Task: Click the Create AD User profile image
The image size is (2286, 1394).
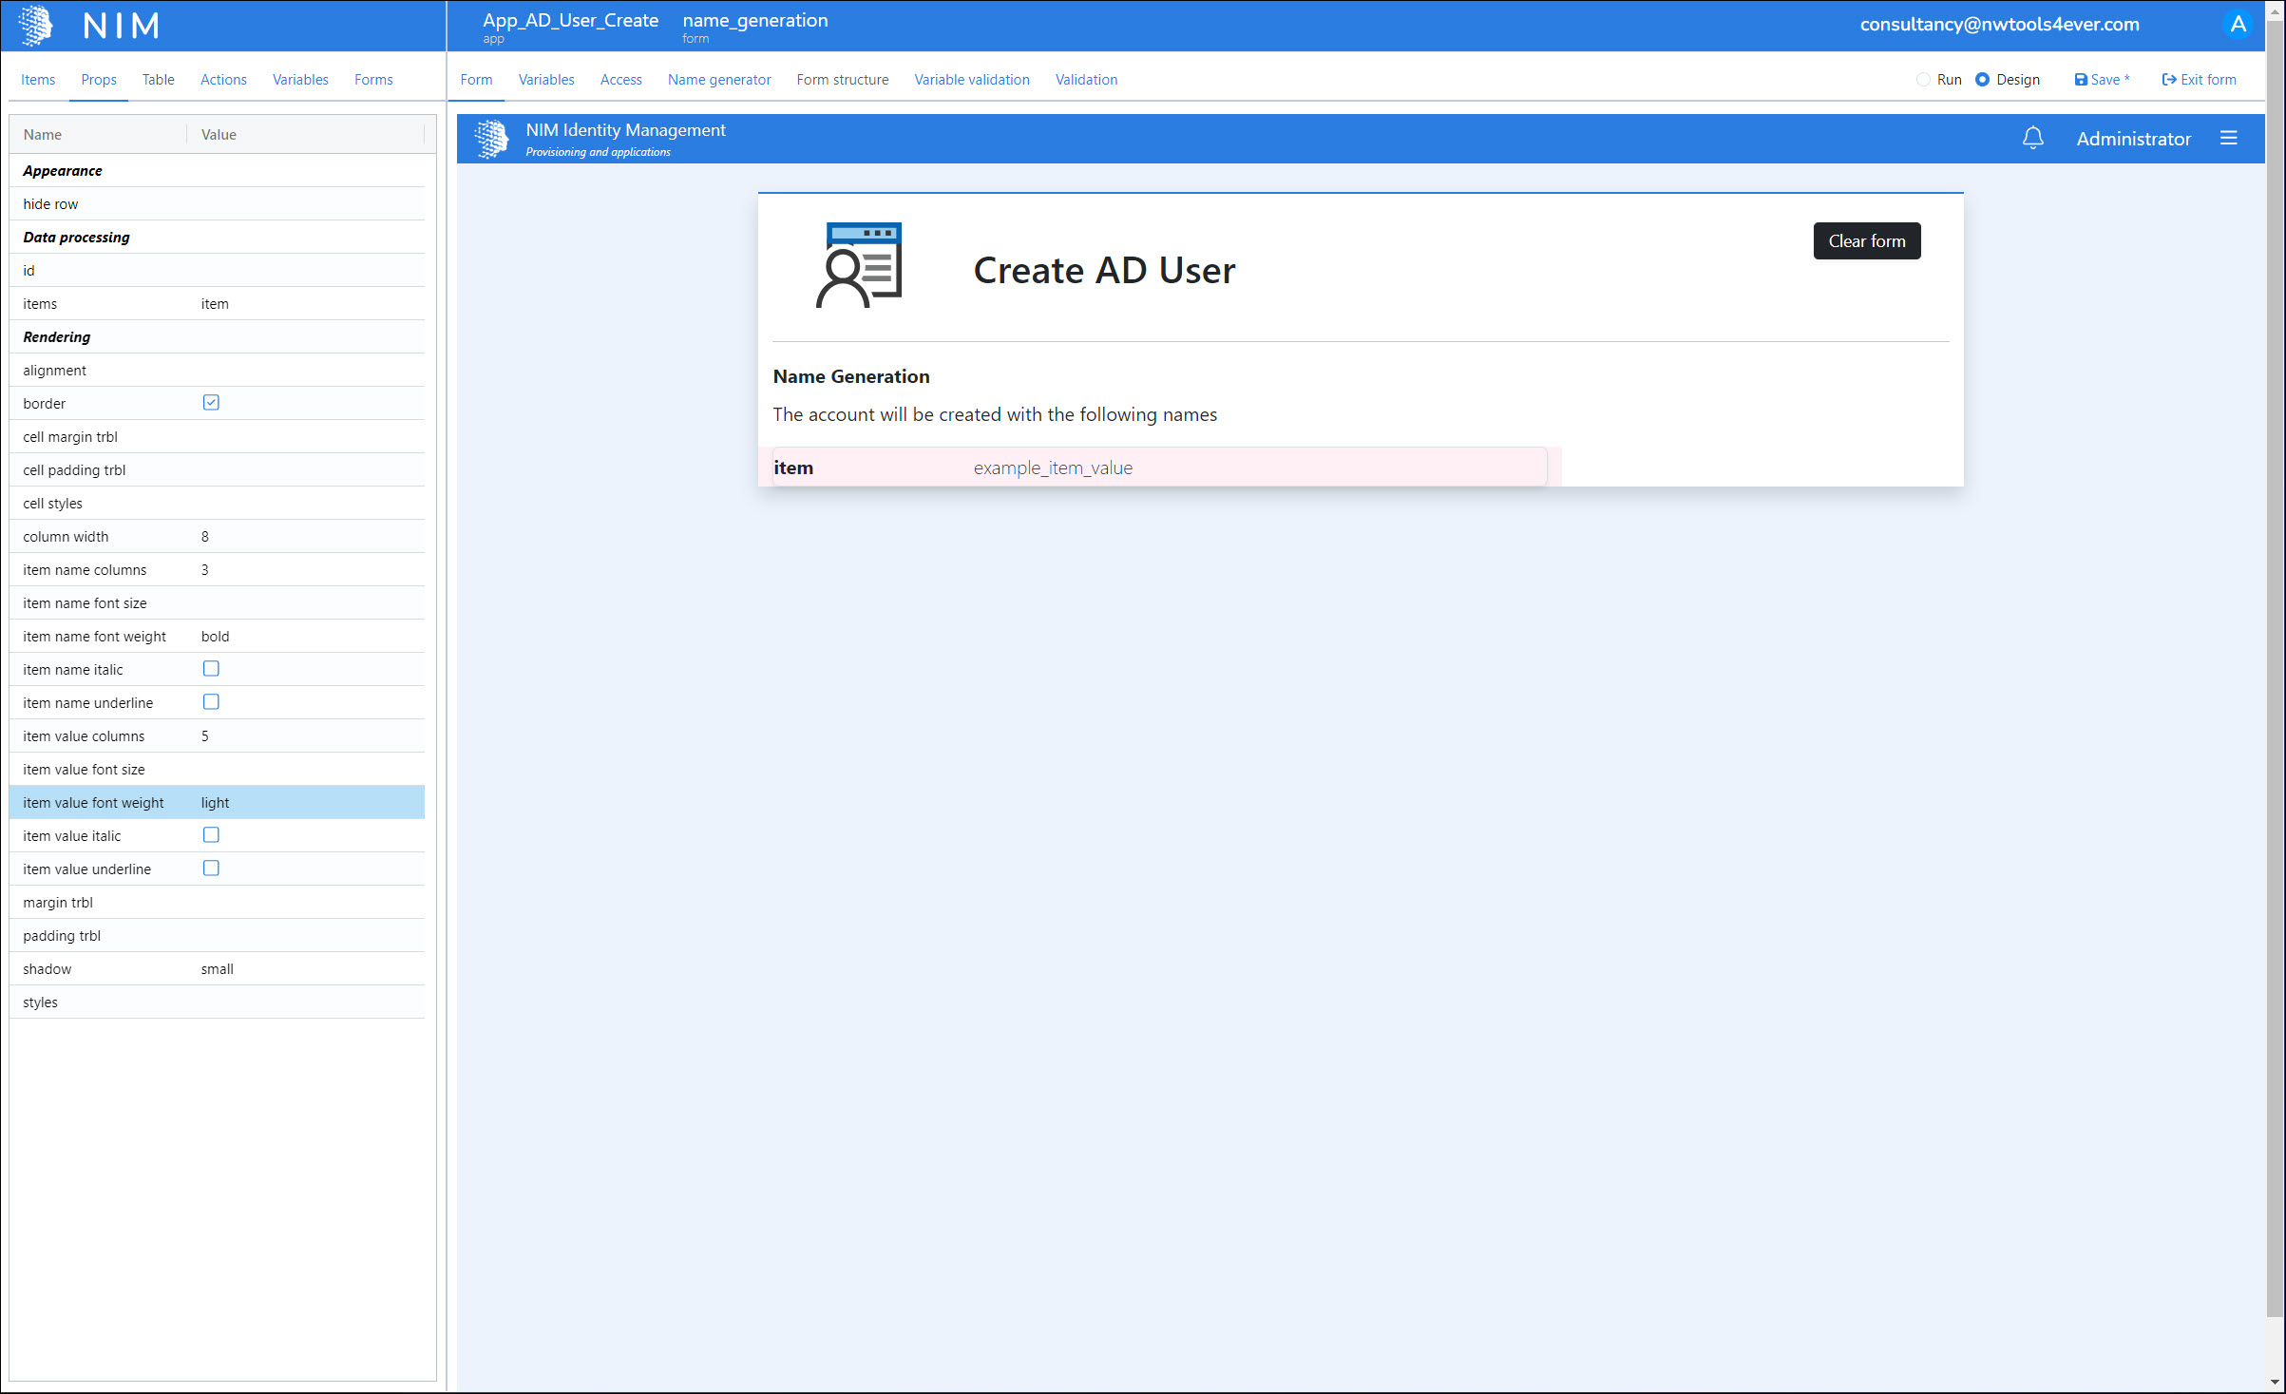Action: click(859, 265)
